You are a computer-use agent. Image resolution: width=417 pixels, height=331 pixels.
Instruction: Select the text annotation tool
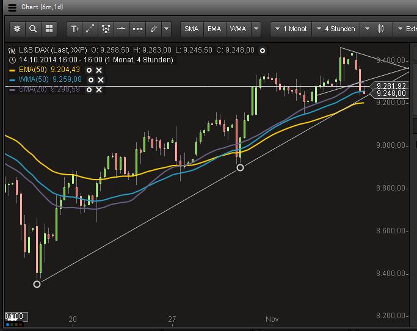pyautogui.click(x=74, y=29)
